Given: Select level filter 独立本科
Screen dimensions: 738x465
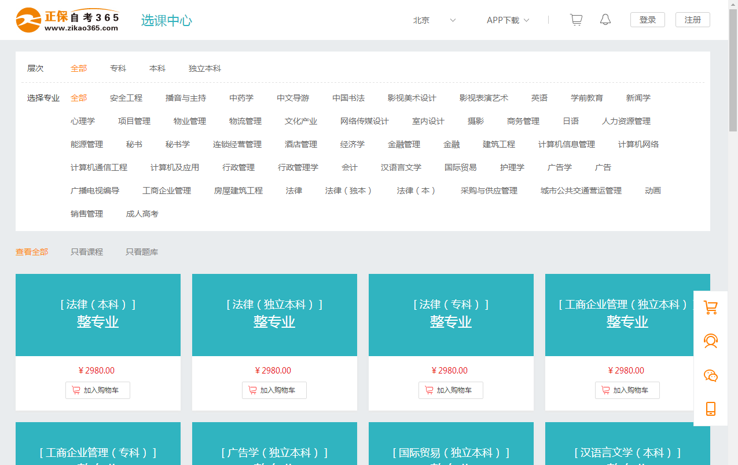Looking at the screenshot, I should pyautogui.click(x=205, y=68).
